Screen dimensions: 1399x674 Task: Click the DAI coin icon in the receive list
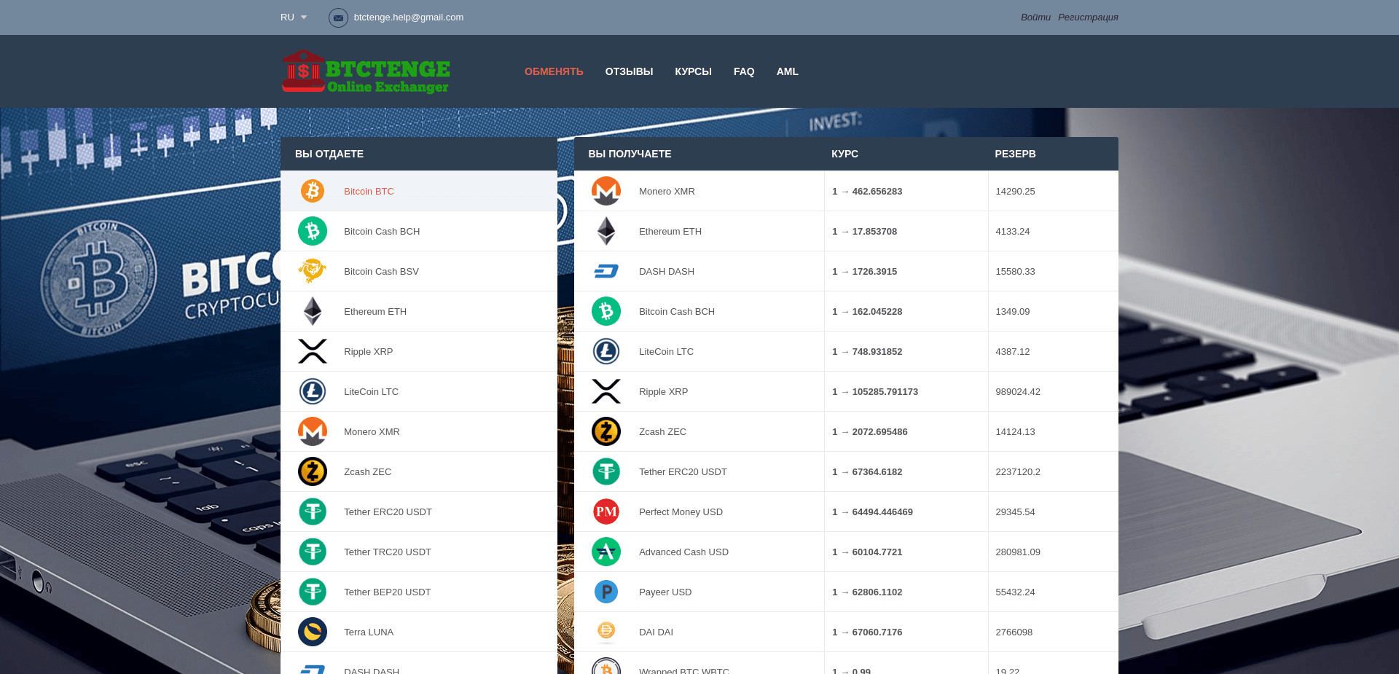click(606, 632)
